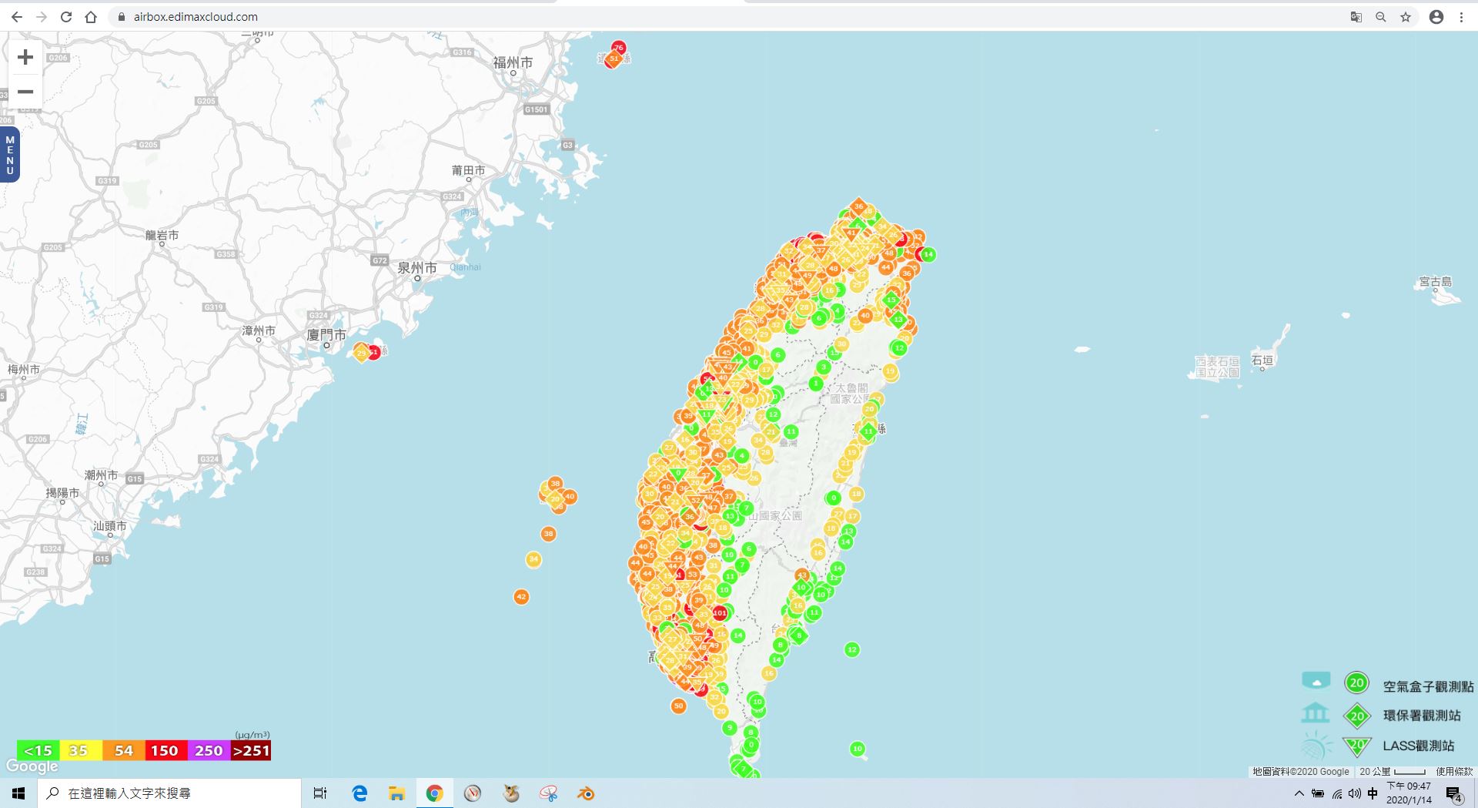Open Chrome three-dot menu

[x=1461, y=17]
